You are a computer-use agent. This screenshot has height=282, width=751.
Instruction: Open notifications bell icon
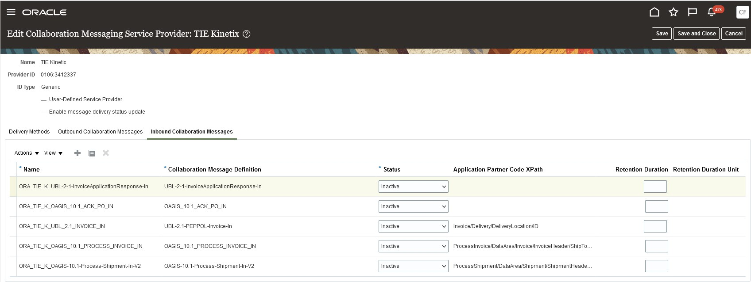[x=712, y=12]
